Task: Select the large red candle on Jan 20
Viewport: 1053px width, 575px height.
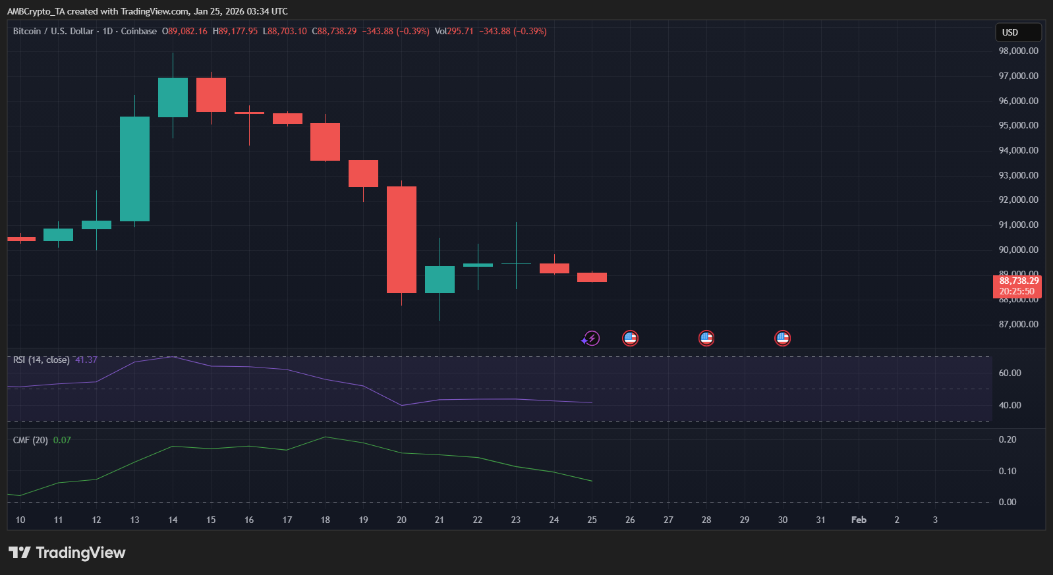Action: tap(401, 240)
